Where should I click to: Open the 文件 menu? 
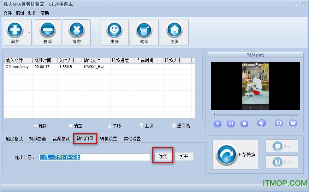tap(7, 13)
